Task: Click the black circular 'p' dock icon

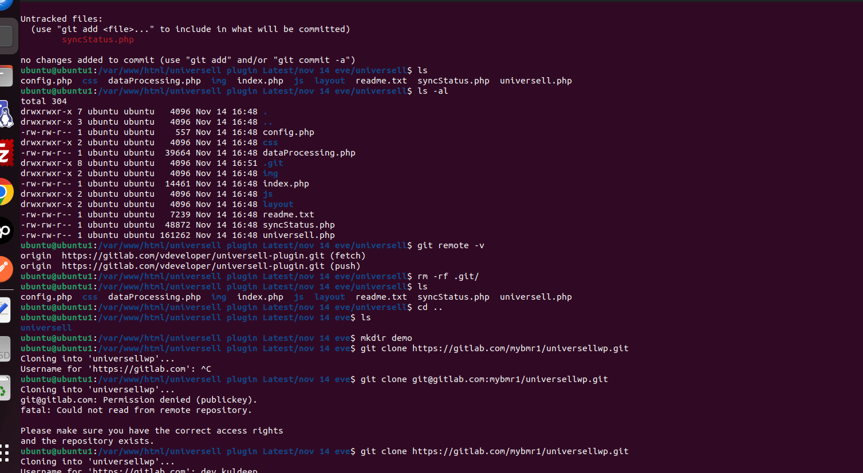Action: [x=5, y=230]
